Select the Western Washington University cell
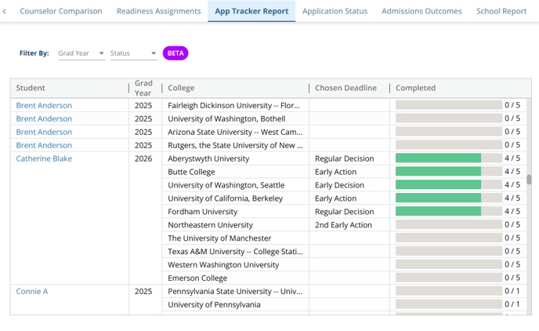The width and height of the screenshot is (539, 331). pyautogui.click(x=236, y=265)
